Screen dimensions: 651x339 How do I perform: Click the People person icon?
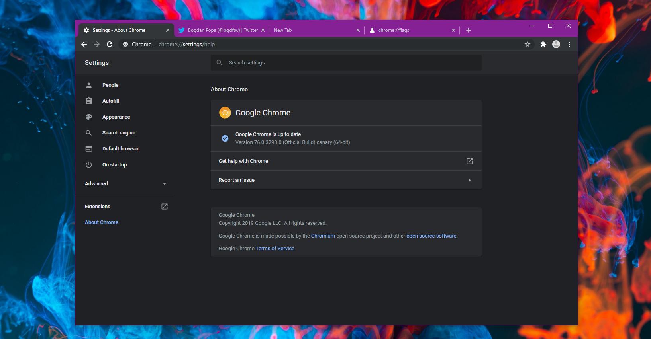click(89, 85)
